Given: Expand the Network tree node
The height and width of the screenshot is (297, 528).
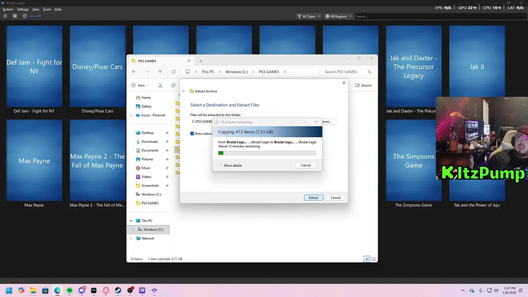Looking at the screenshot, I should pyautogui.click(x=131, y=238).
